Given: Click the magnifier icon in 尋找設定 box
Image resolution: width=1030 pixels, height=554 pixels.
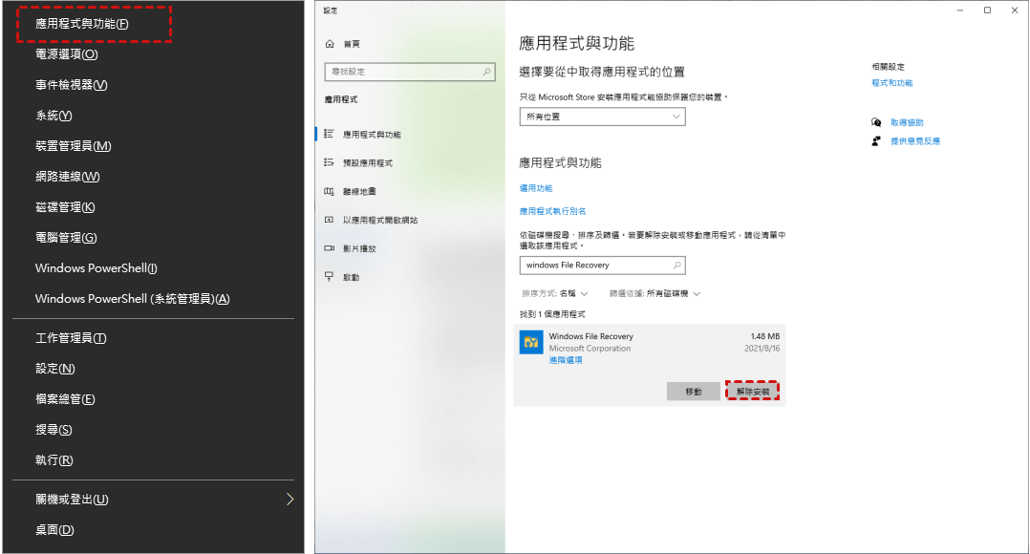Looking at the screenshot, I should click(x=486, y=72).
